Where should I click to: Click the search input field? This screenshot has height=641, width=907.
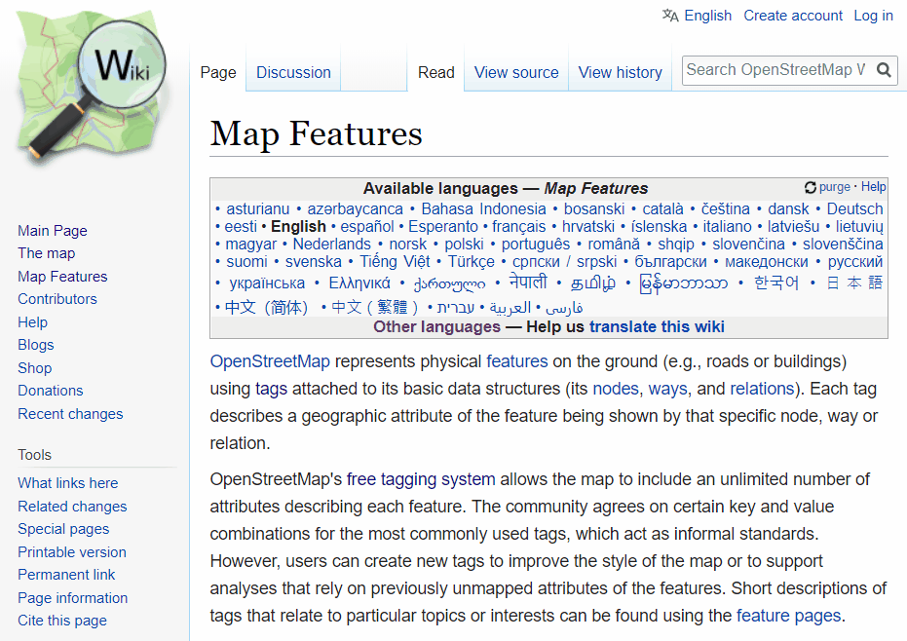pyautogui.click(x=770, y=70)
